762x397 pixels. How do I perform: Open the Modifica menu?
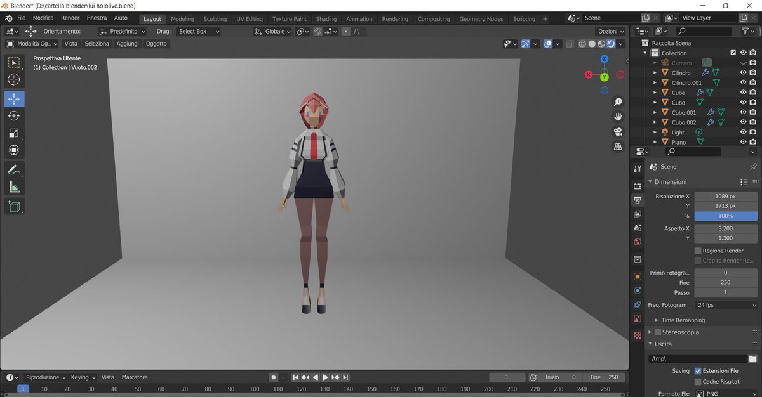[43, 18]
